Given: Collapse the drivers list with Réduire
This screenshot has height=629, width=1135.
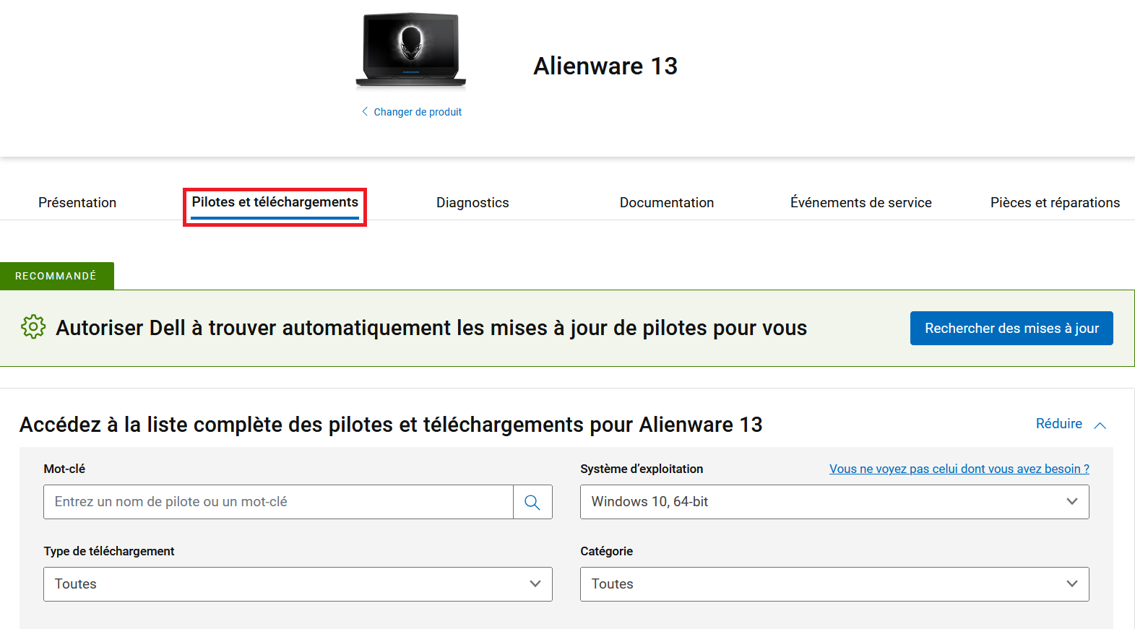Looking at the screenshot, I should [1058, 424].
